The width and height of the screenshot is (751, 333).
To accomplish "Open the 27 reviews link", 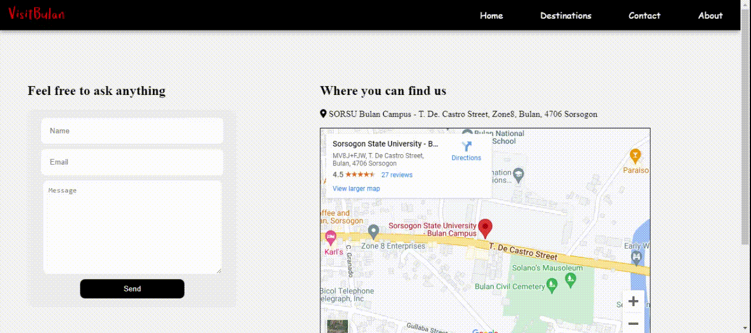I will [x=397, y=175].
